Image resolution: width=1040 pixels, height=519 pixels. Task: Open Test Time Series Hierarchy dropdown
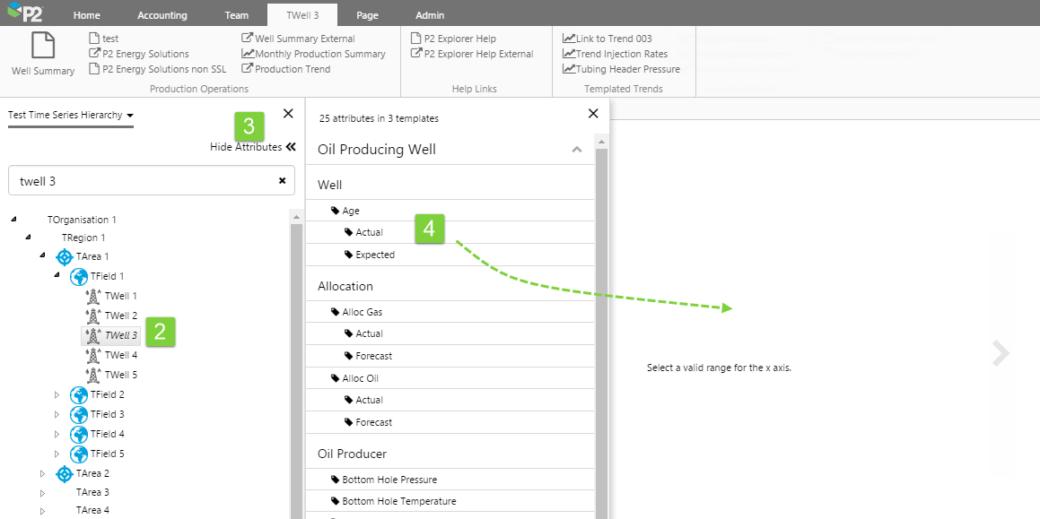(130, 116)
